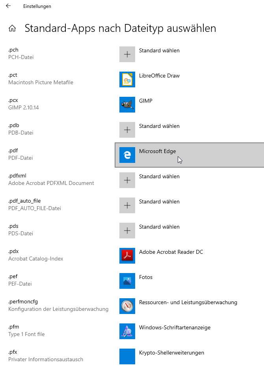Click the font viewer icon for .pfm
The width and height of the screenshot is (264, 373).
(127, 331)
